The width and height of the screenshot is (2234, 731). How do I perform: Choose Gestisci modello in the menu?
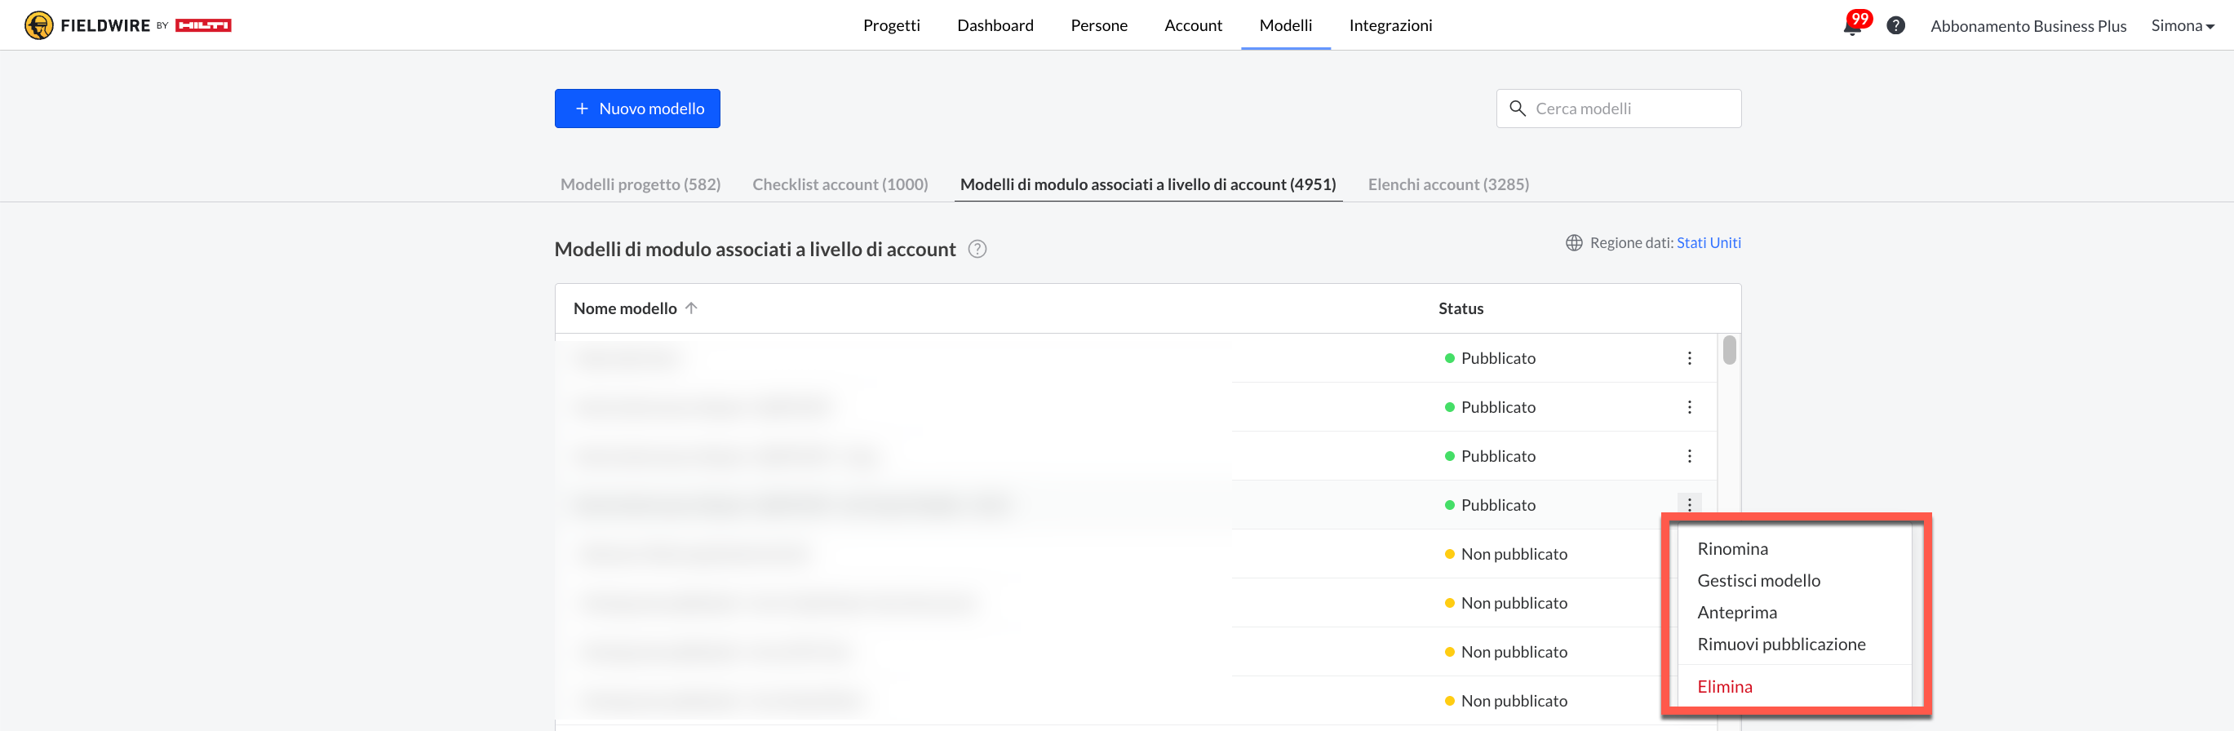[1758, 581]
